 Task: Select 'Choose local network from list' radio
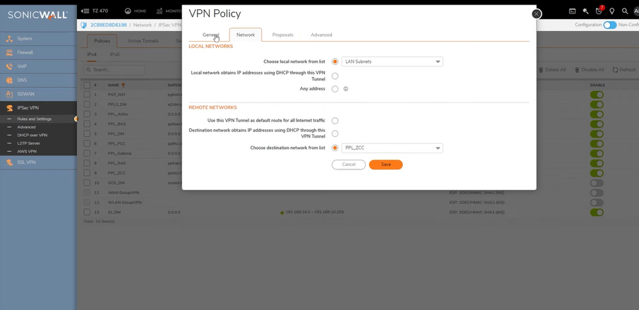click(335, 61)
